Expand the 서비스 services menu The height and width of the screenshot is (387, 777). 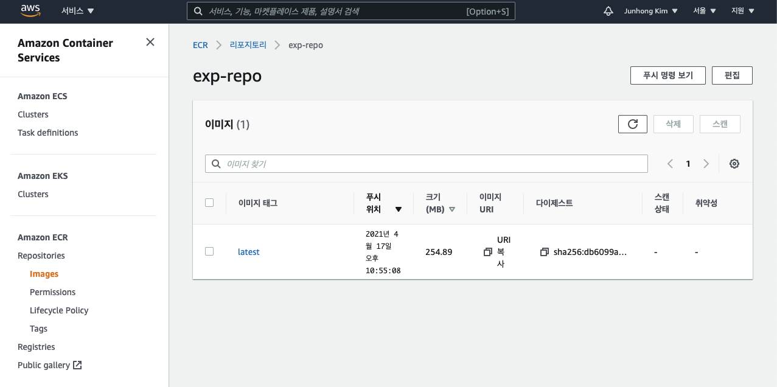click(x=78, y=11)
